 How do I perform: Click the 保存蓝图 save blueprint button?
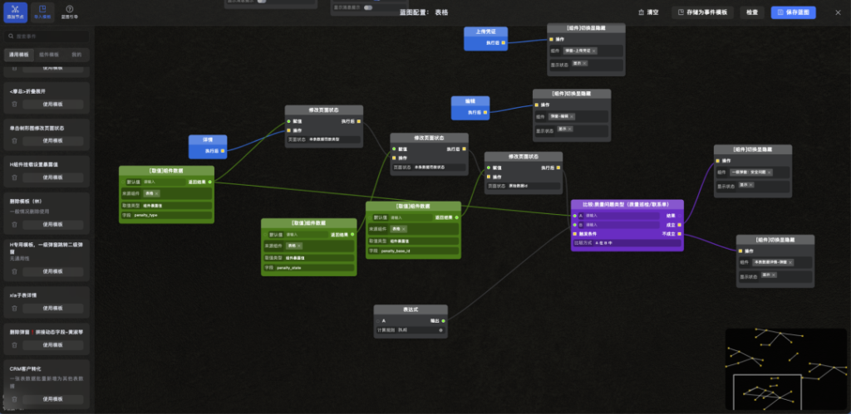tap(793, 12)
